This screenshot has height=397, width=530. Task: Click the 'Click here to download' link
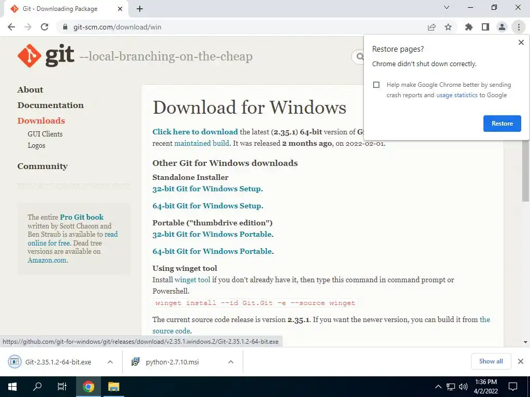(x=195, y=132)
